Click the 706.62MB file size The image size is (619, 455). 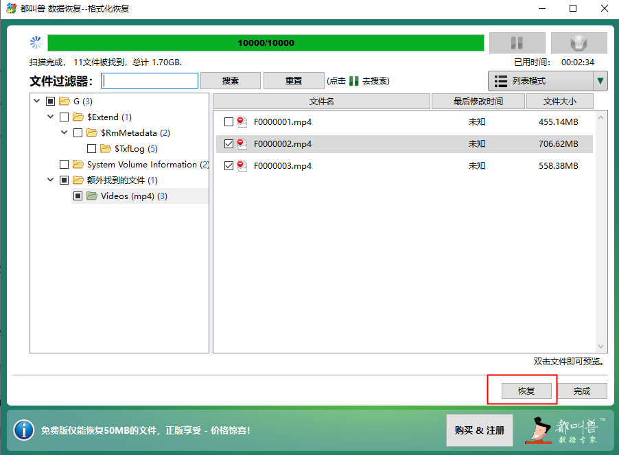click(558, 144)
